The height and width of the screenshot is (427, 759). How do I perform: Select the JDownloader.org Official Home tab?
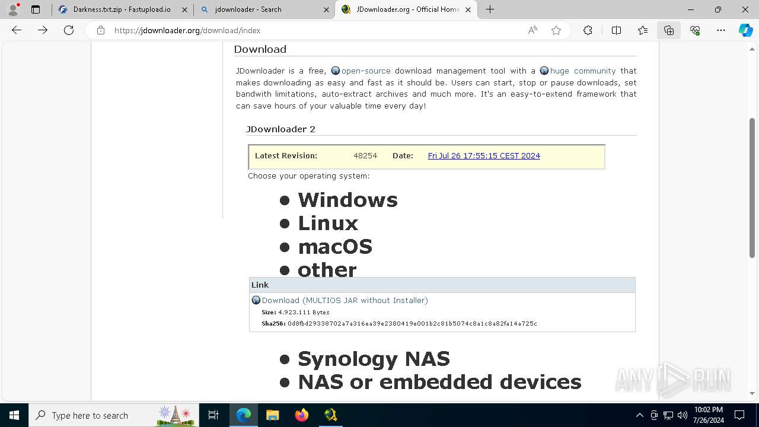tap(406, 9)
